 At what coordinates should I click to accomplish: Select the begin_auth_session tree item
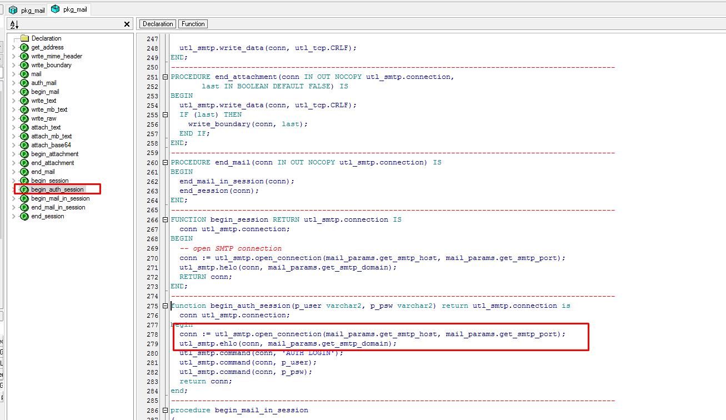pos(57,189)
